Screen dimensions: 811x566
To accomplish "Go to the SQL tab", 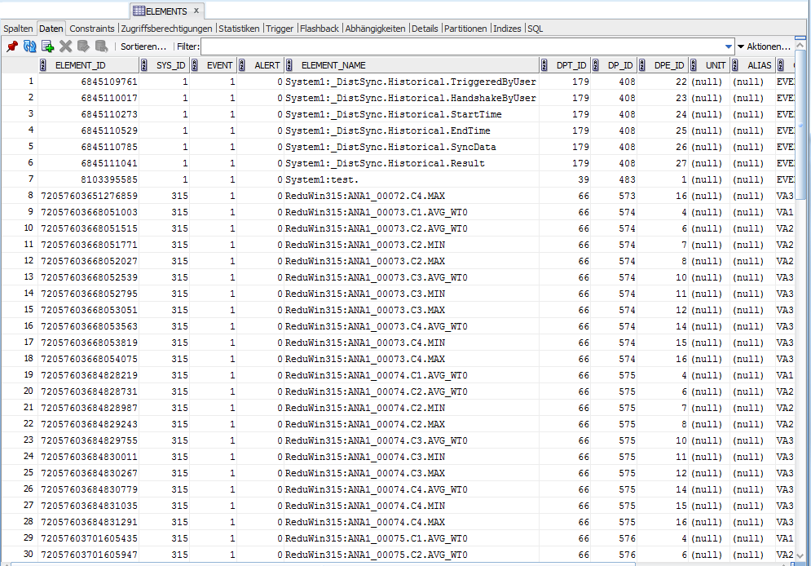I will pyautogui.click(x=535, y=29).
